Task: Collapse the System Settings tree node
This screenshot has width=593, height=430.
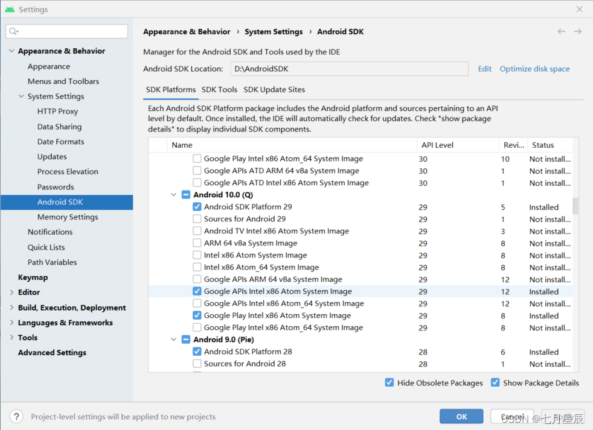Action: coord(21,96)
